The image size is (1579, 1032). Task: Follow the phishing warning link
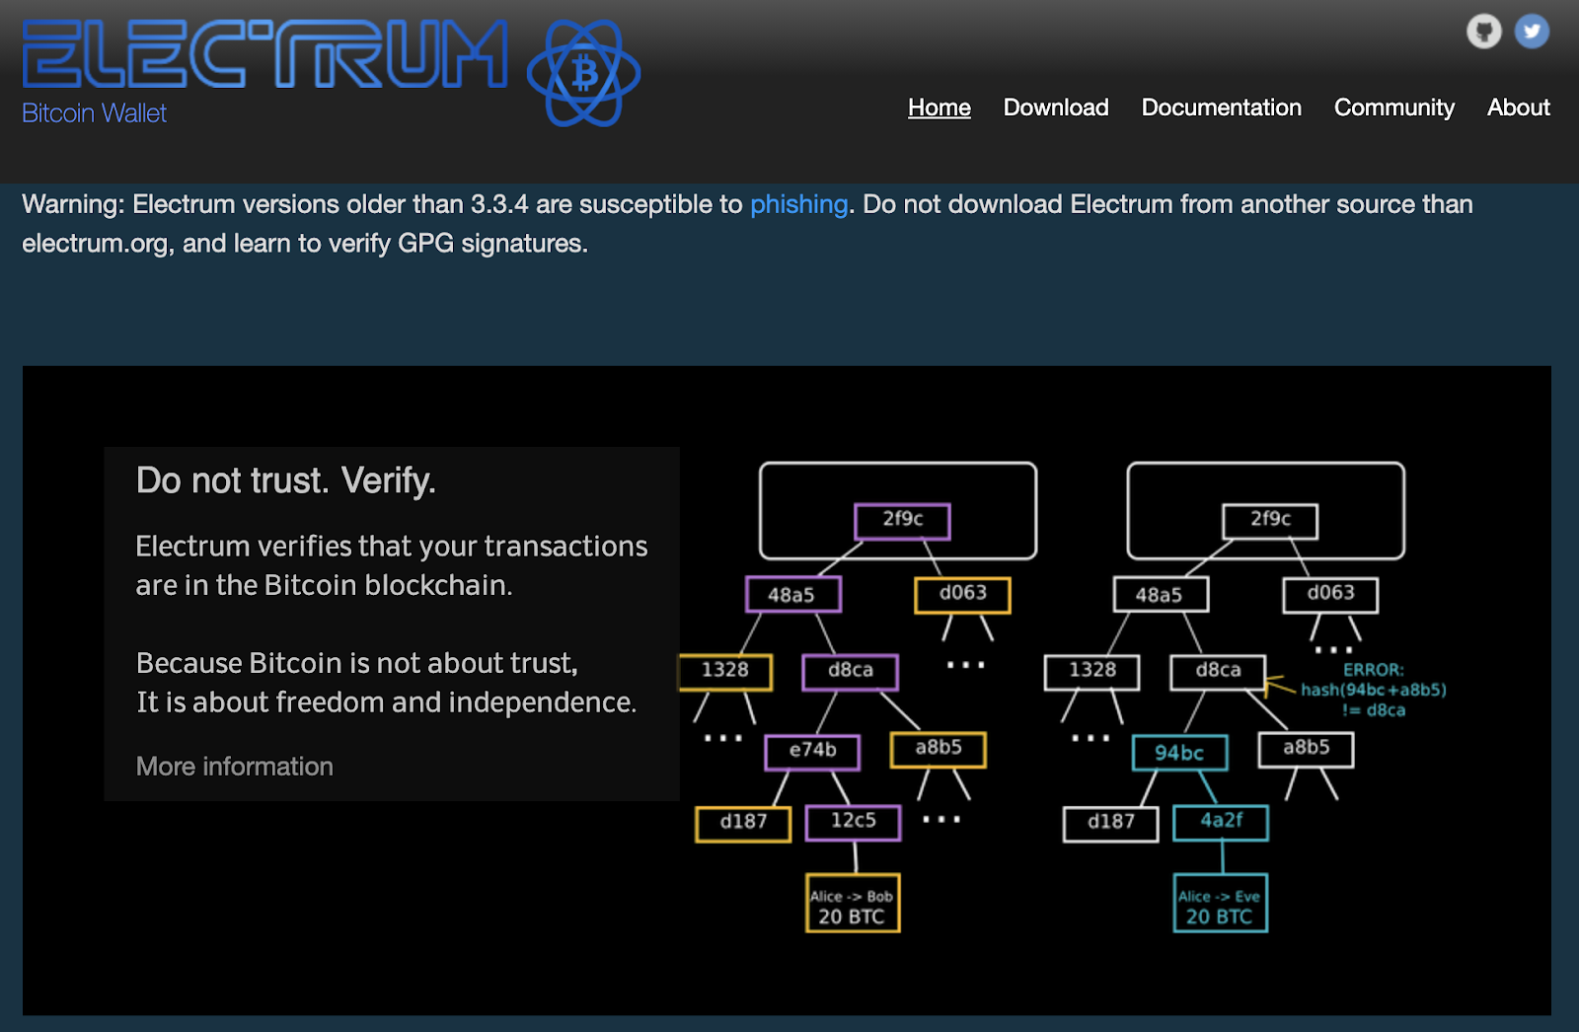tap(798, 204)
